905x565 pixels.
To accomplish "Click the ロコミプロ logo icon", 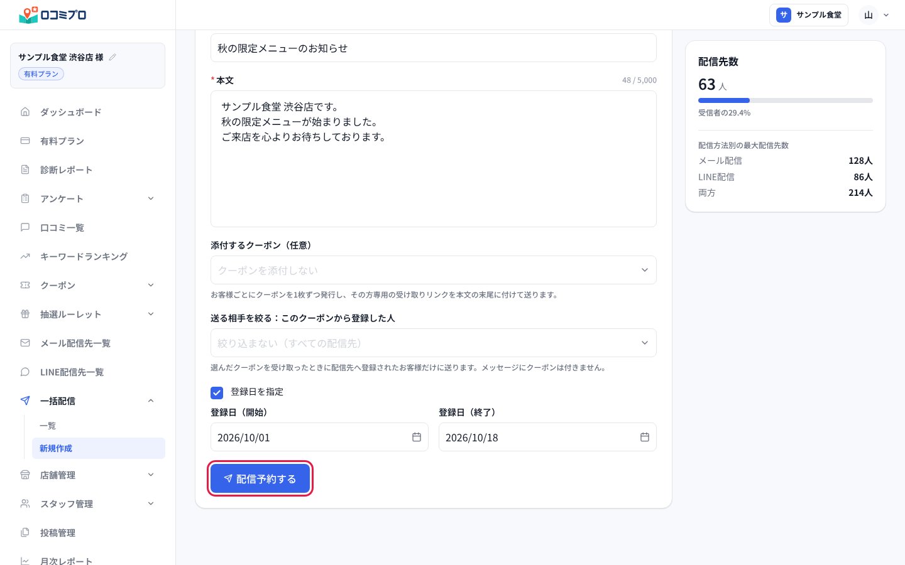I will (29, 14).
